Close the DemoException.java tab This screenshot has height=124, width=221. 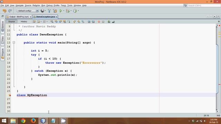coord(57,17)
